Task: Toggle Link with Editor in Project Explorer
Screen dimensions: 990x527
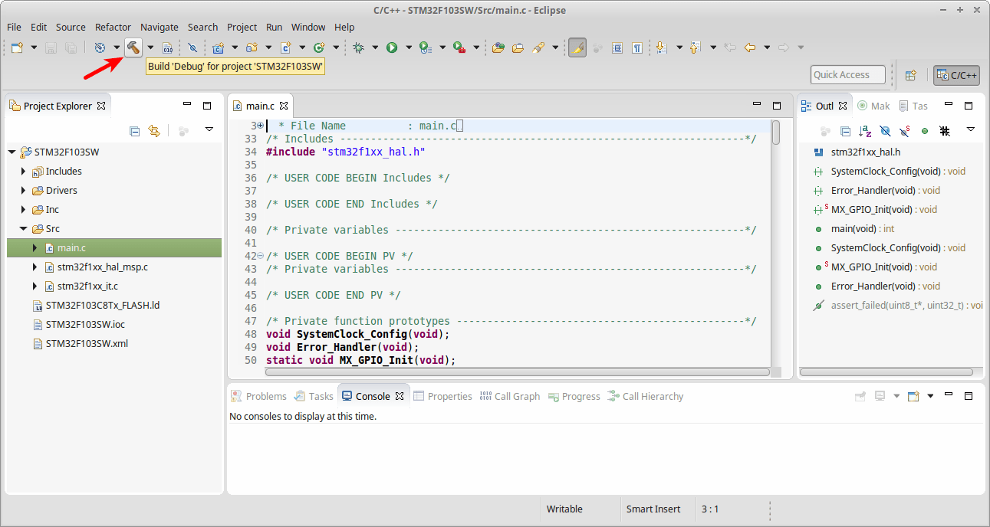Action: [154, 131]
